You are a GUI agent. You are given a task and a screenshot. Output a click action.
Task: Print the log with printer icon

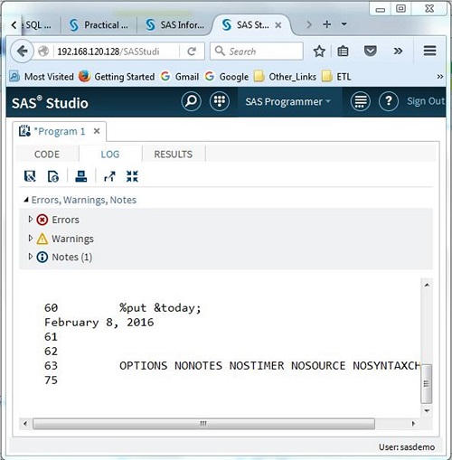pos(80,176)
